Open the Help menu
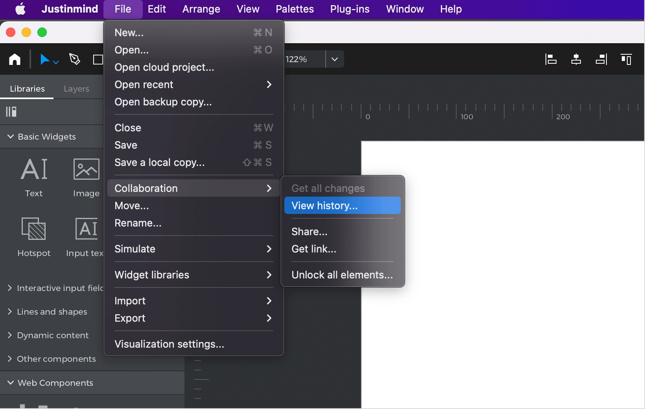 point(451,9)
